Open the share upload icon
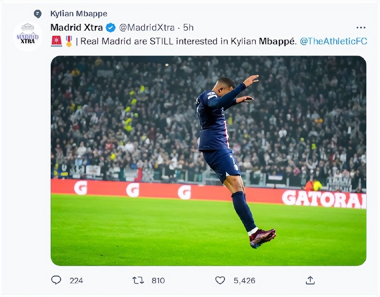Screen dimensions: 380x297 click(x=310, y=280)
